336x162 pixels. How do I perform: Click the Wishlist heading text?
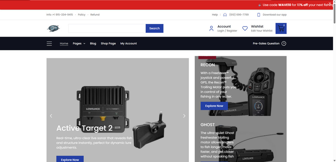pos(257,26)
